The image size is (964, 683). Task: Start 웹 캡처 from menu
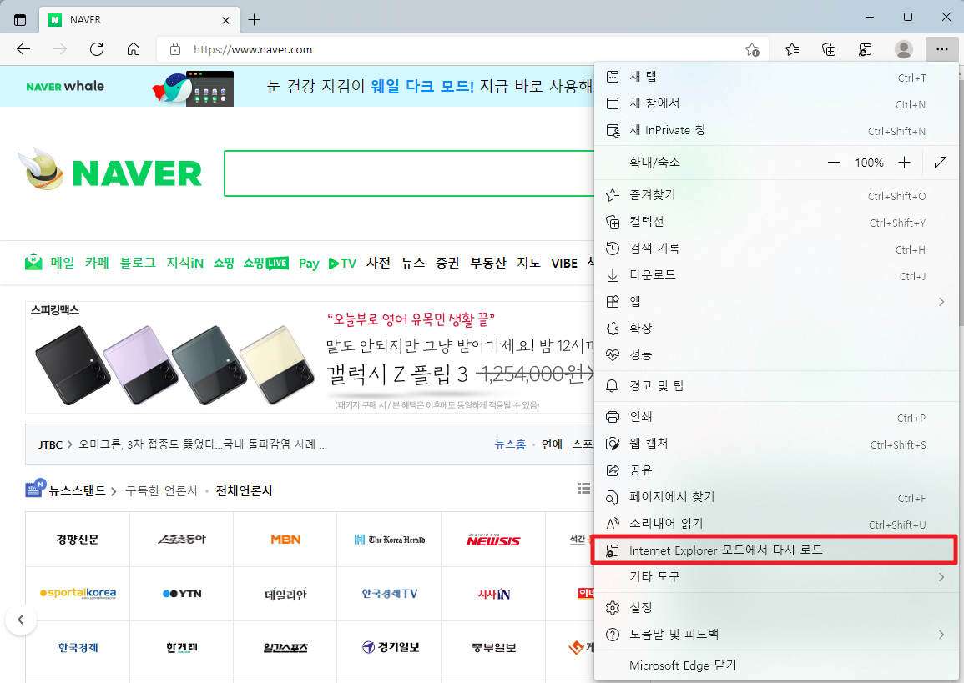[x=776, y=444]
